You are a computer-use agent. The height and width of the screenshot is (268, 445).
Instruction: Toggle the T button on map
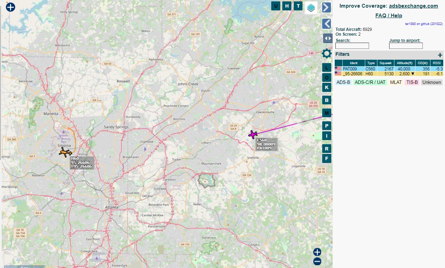pyautogui.click(x=298, y=6)
